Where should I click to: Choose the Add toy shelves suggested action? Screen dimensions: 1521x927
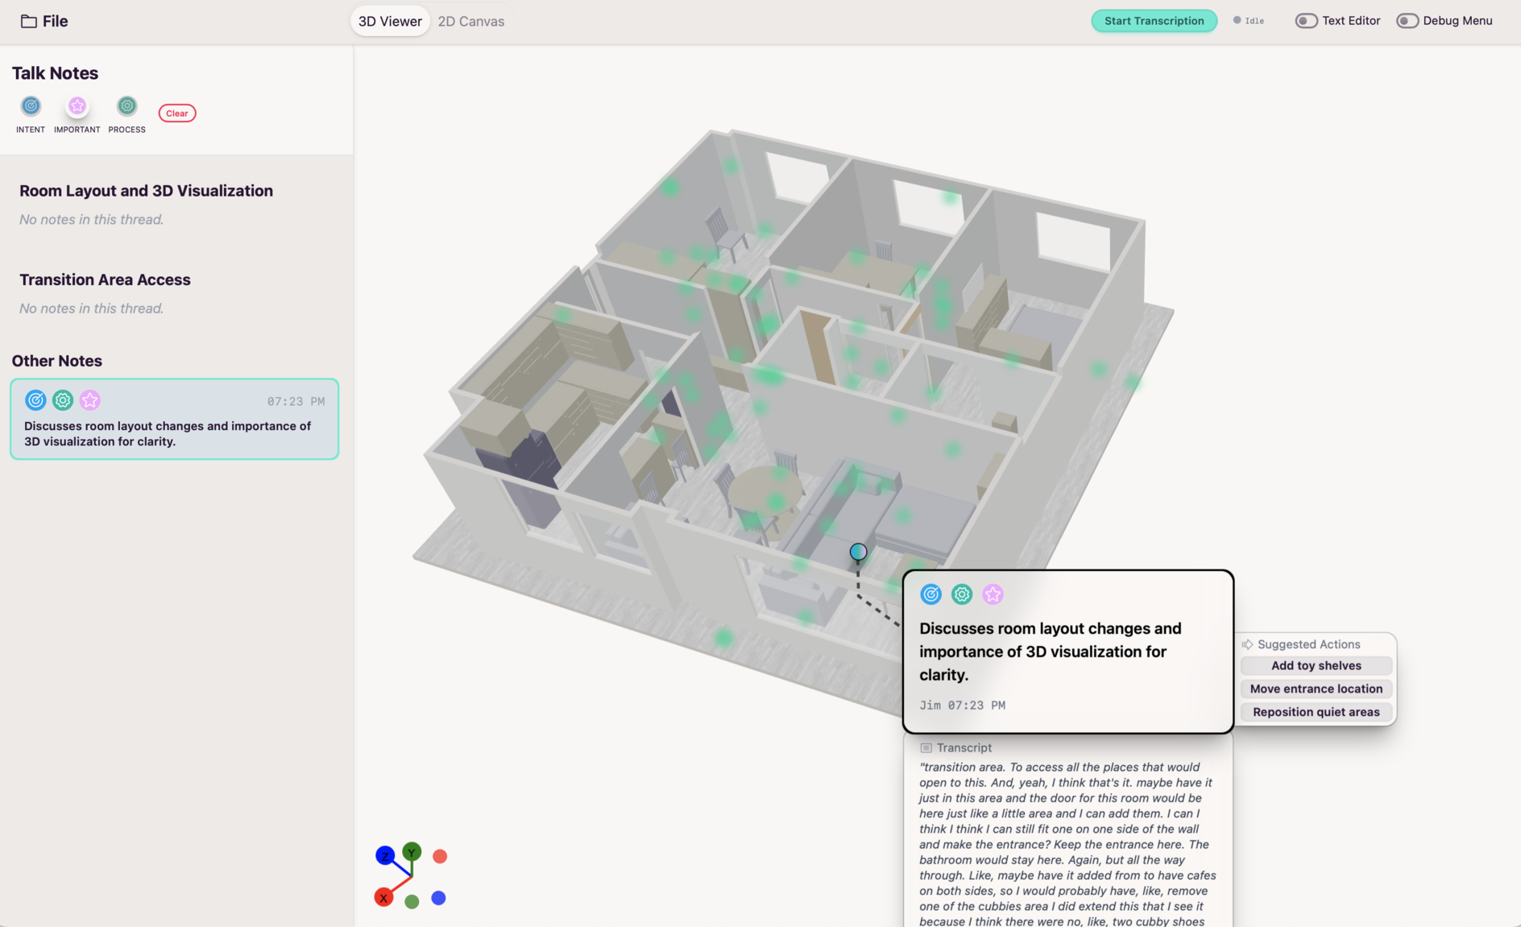(x=1316, y=666)
